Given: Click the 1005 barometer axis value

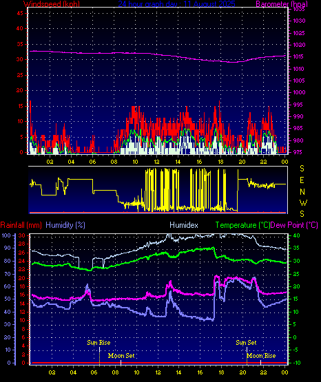Looking at the screenshot, I should point(299,81).
